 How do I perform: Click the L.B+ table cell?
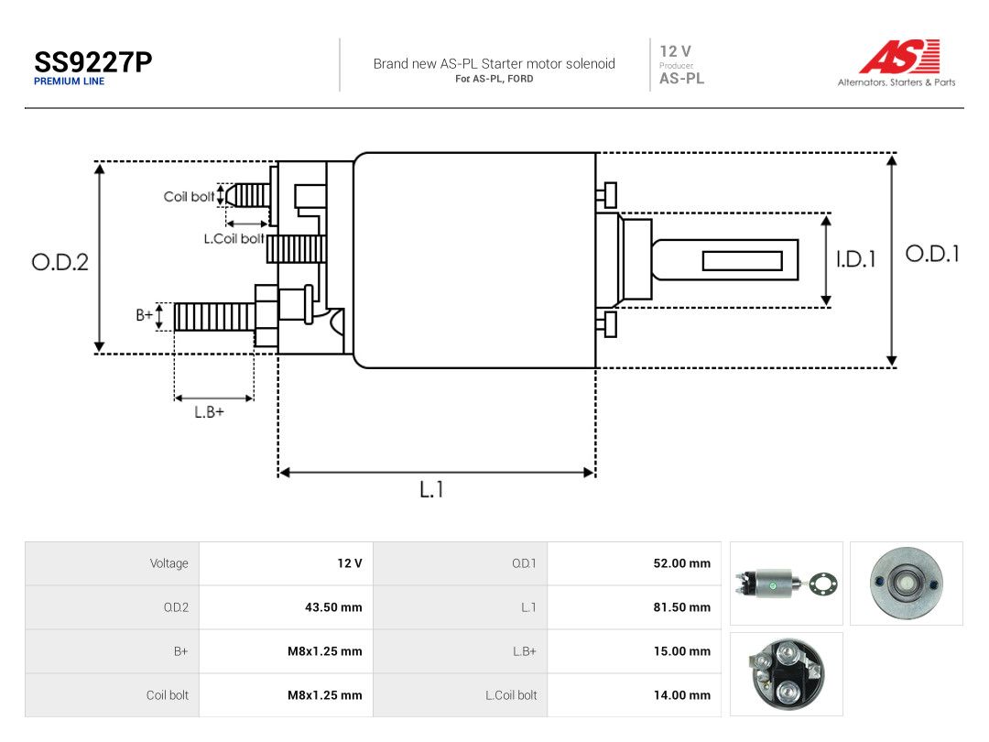[x=461, y=651]
